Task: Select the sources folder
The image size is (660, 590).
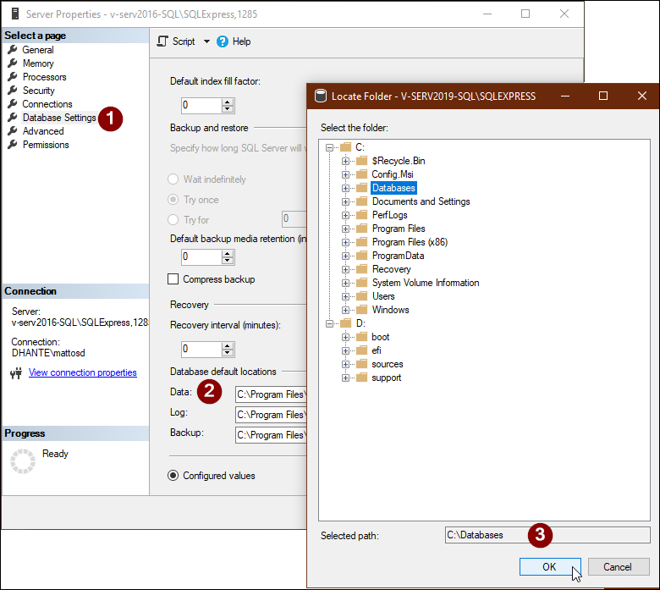Action: tap(388, 364)
